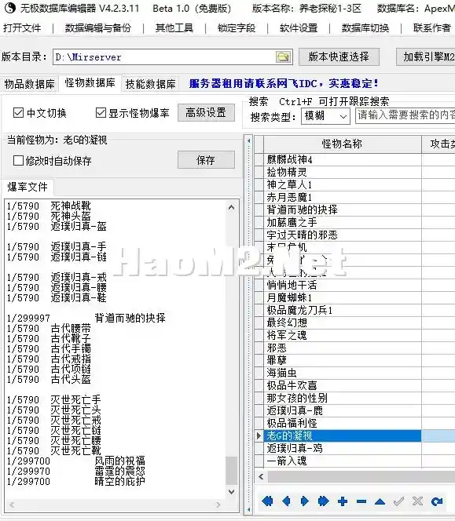Select highlighted row 老G的凝视
Screen dimensions: 455x521
343,435
